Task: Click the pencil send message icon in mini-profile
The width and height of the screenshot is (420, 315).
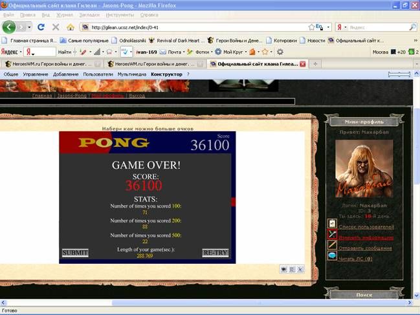Action: click(332, 245)
